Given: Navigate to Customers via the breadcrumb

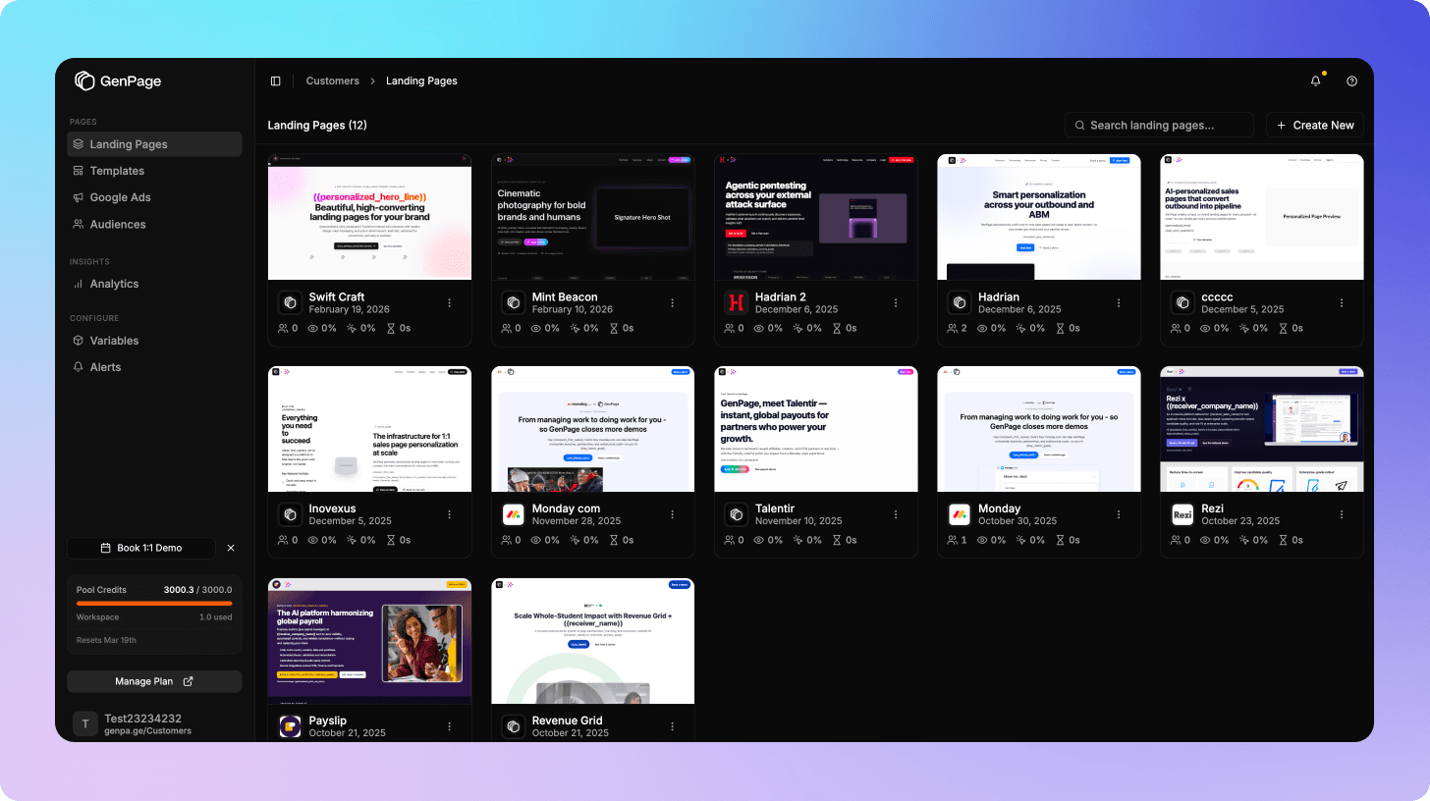Looking at the screenshot, I should [332, 80].
